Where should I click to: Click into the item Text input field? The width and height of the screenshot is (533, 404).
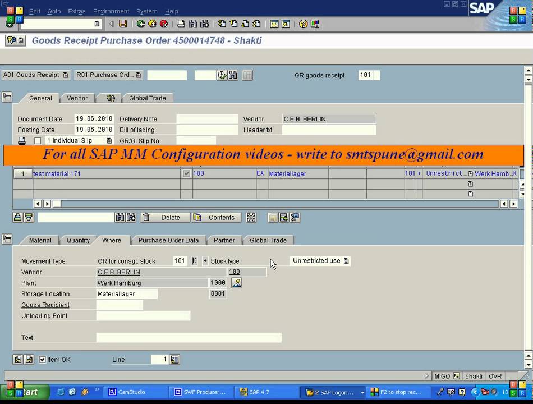(189, 338)
